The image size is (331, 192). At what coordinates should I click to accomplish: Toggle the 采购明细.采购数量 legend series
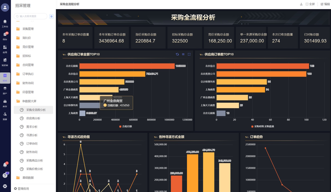[262, 126]
